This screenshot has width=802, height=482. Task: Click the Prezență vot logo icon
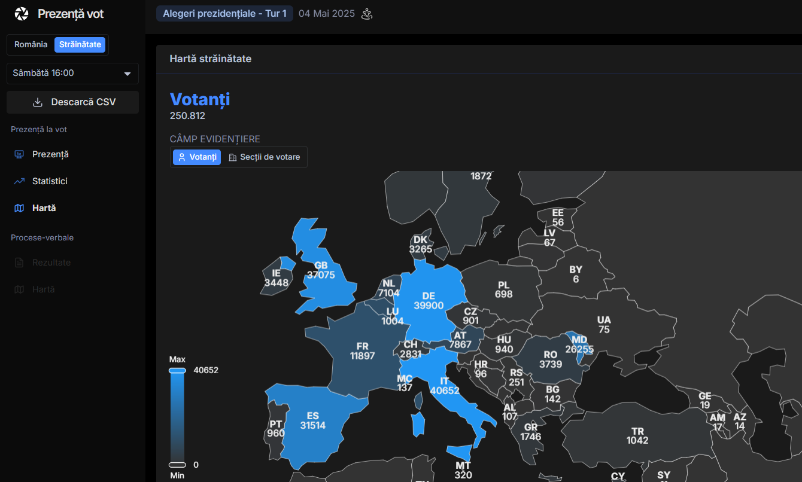click(x=22, y=14)
